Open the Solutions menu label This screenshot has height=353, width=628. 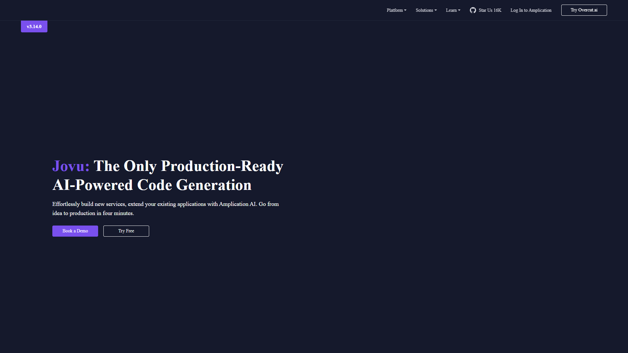click(x=424, y=10)
